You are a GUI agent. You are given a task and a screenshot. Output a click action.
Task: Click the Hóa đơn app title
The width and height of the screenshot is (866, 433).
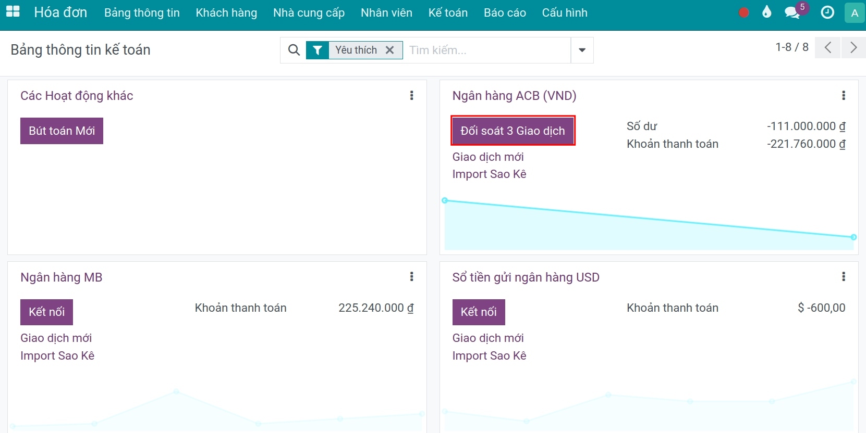point(60,12)
